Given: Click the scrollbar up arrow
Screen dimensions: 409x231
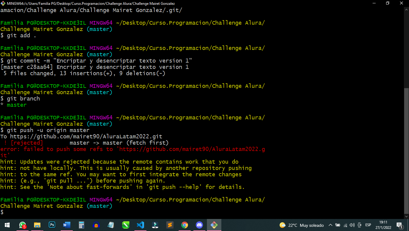Looking at the screenshot, I should click(x=406, y=9).
